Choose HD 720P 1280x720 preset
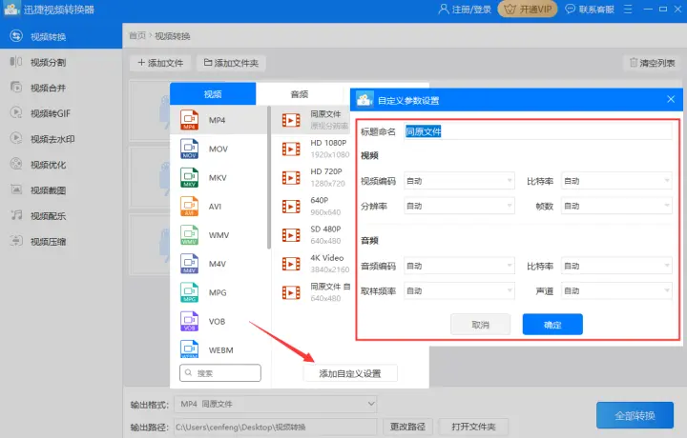This screenshot has width=687, height=438. (316, 177)
